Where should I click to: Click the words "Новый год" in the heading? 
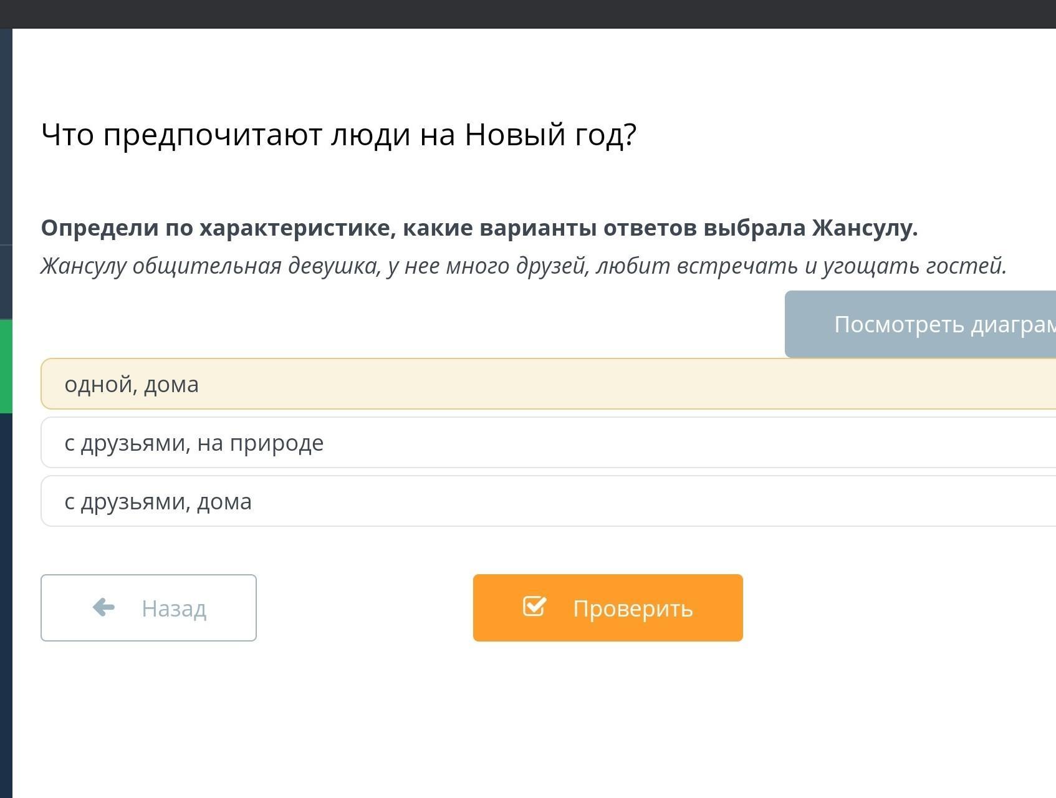[x=550, y=135]
